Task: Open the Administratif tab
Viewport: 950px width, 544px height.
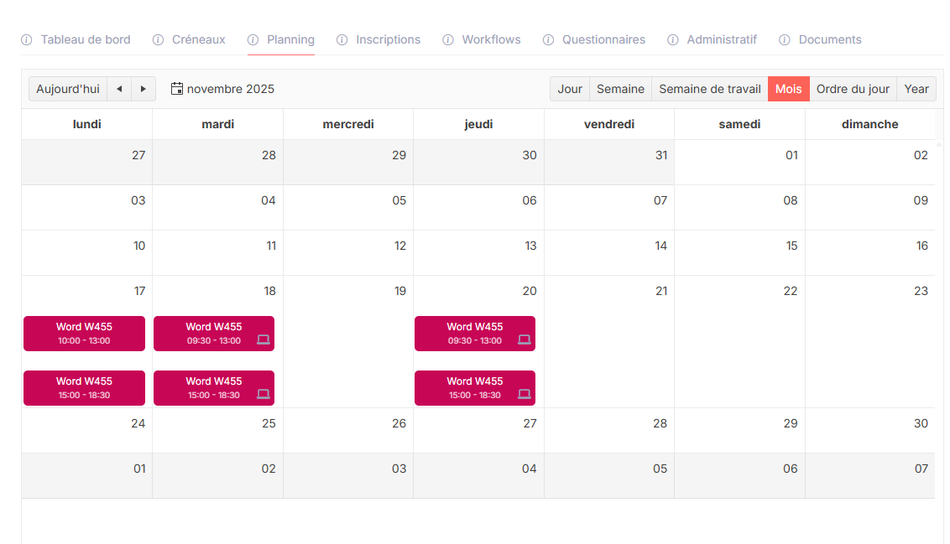Action: point(721,40)
